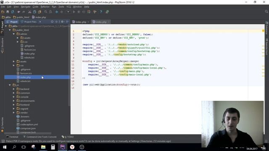Collapse the yii2a root tree node

pyautogui.click(x=6, y=26)
